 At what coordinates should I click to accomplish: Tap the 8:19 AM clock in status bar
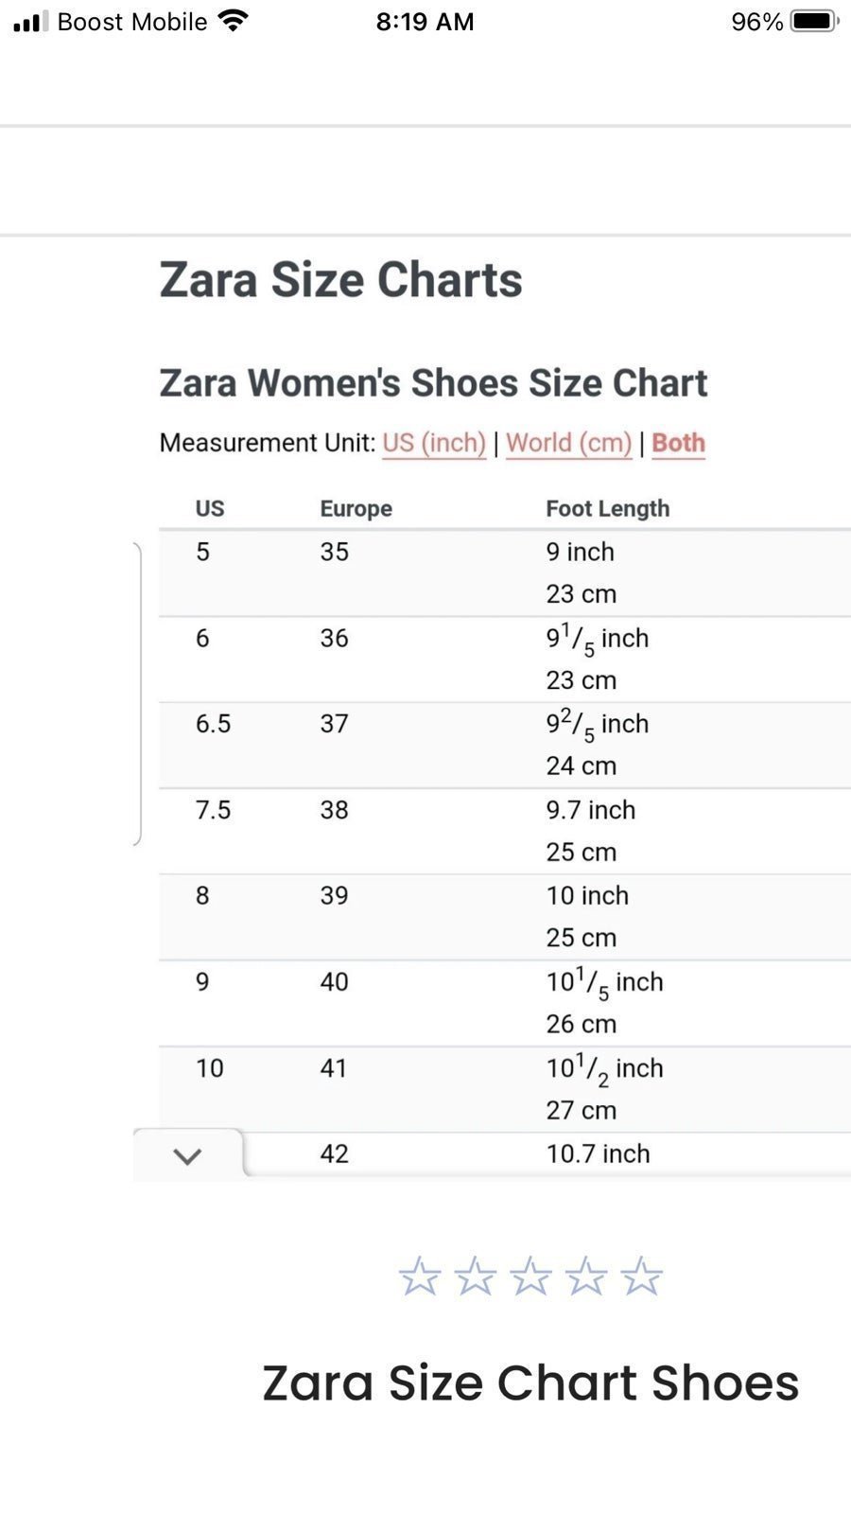tap(425, 21)
